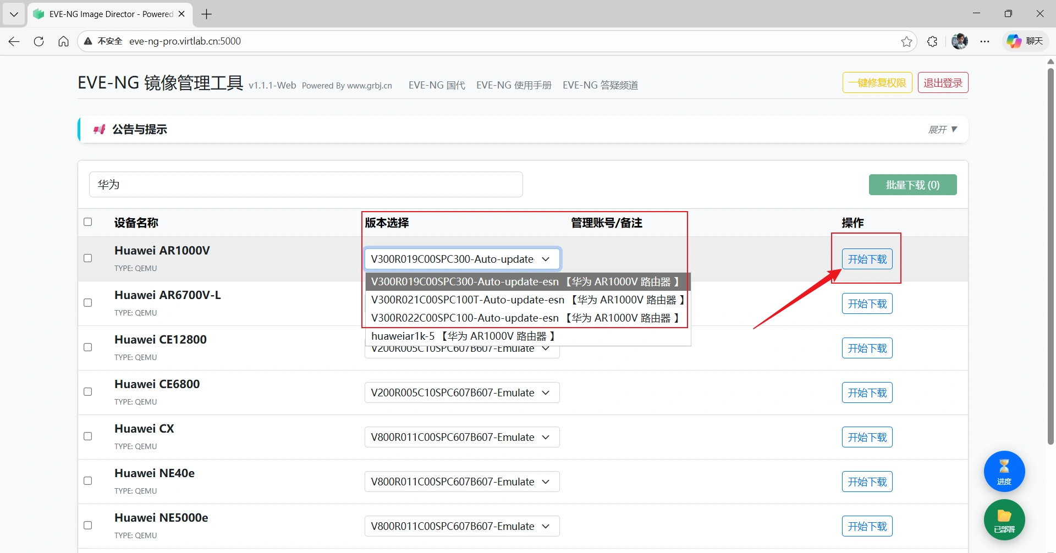Open the Copilot chat button
This screenshot has height=553, width=1056.
[x=1026, y=41]
